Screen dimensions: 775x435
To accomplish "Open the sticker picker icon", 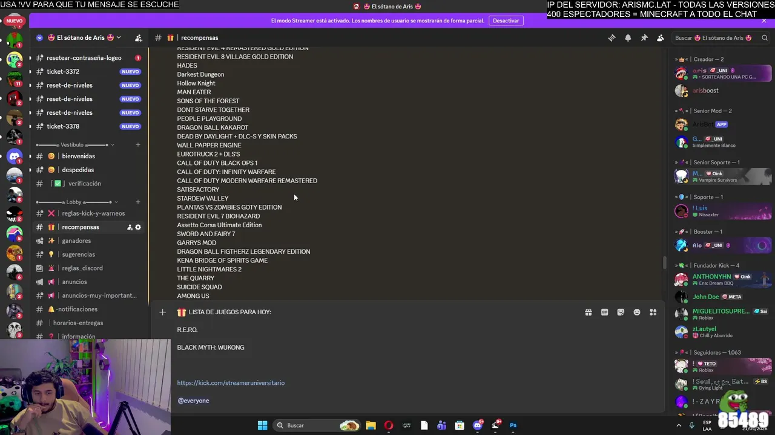I will 621,312.
